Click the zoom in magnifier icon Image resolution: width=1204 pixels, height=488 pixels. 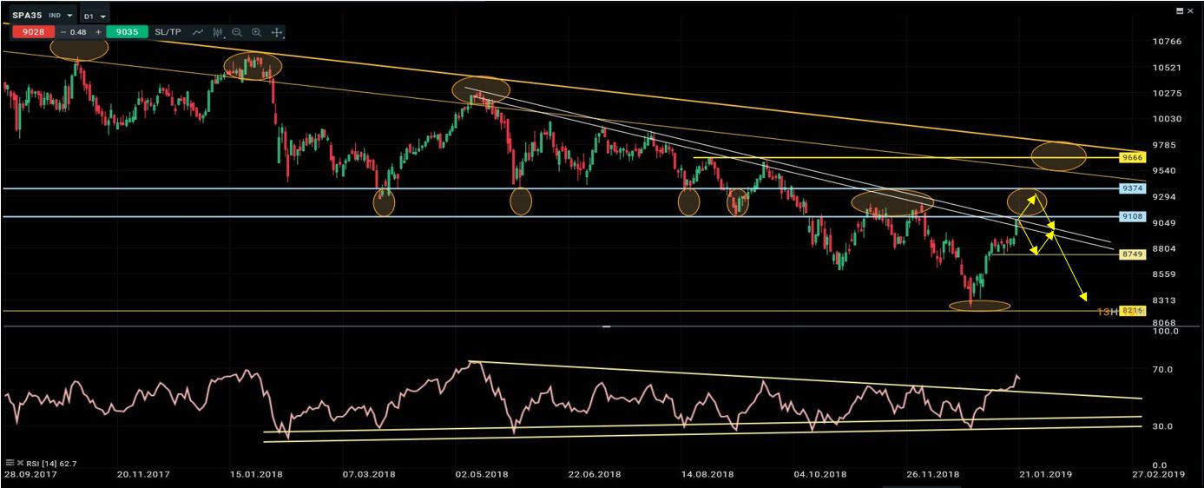(x=257, y=32)
